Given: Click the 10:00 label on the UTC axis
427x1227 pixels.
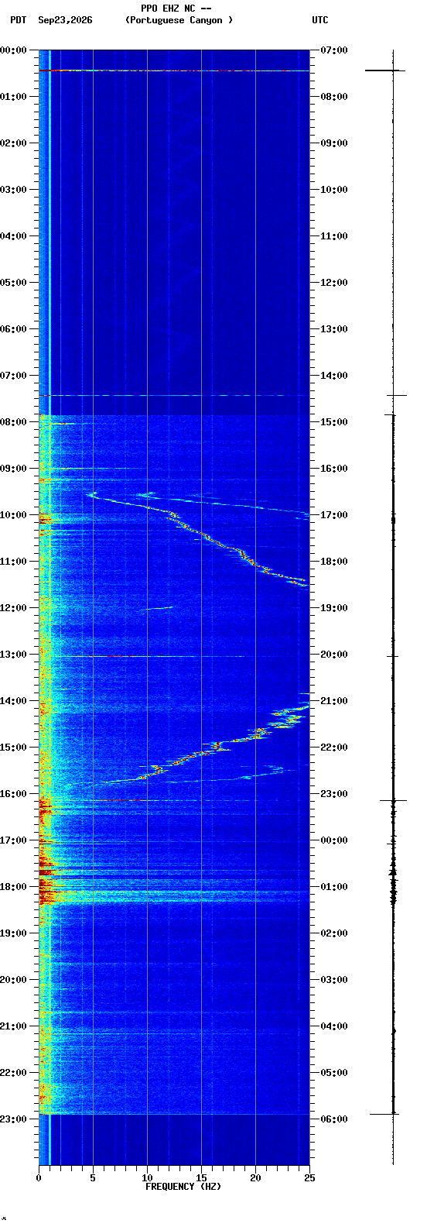Looking at the screenshot, I should pos(333,190).
